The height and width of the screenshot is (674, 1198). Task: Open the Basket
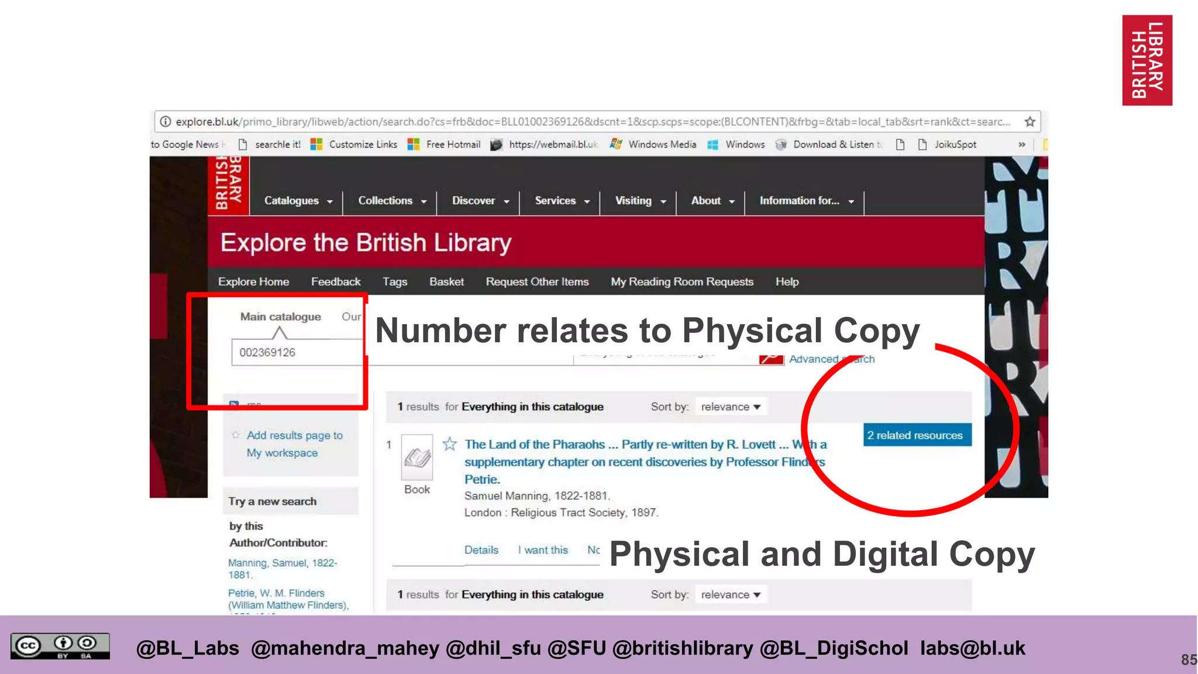tap(446, 281)
